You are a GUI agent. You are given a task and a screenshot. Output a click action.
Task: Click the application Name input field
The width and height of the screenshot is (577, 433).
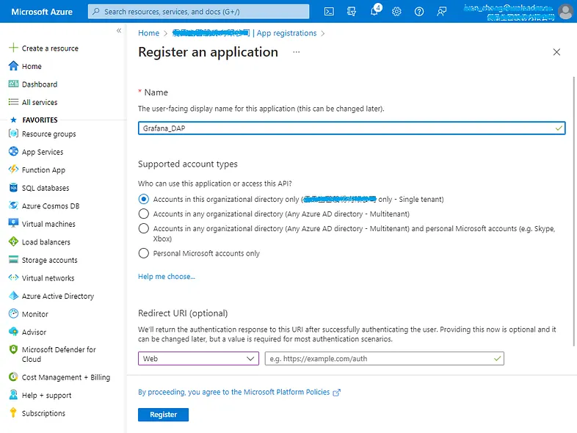click(x=352, y=128)
